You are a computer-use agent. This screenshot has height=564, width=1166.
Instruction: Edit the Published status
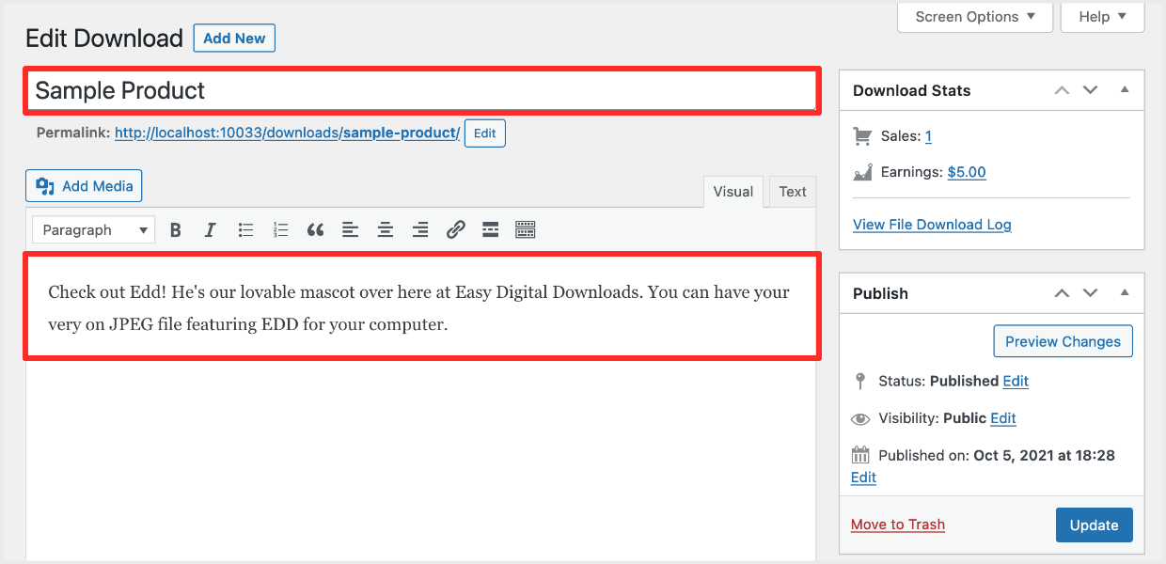[1016, 381]
